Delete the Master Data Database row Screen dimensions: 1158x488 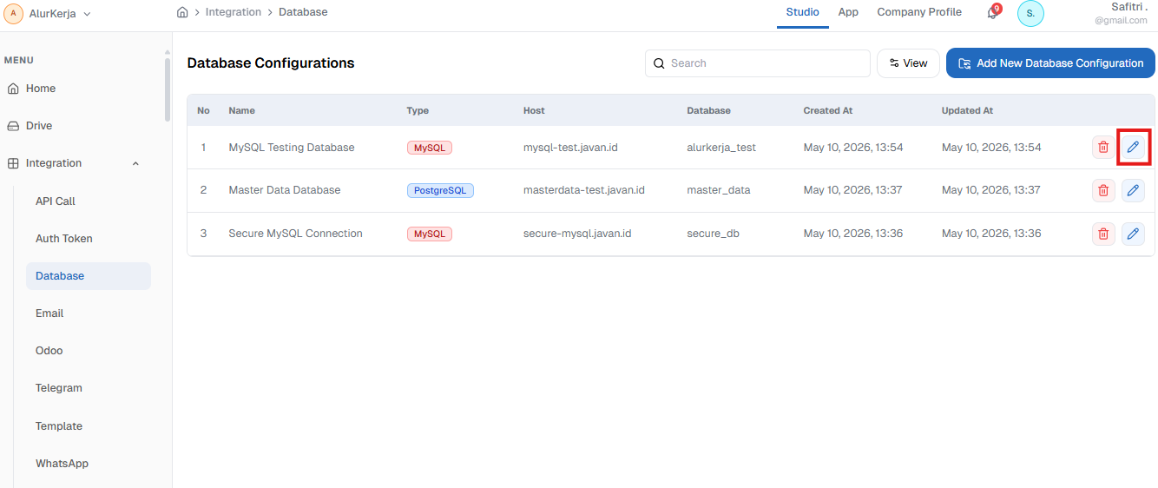tap(1103, 190)
